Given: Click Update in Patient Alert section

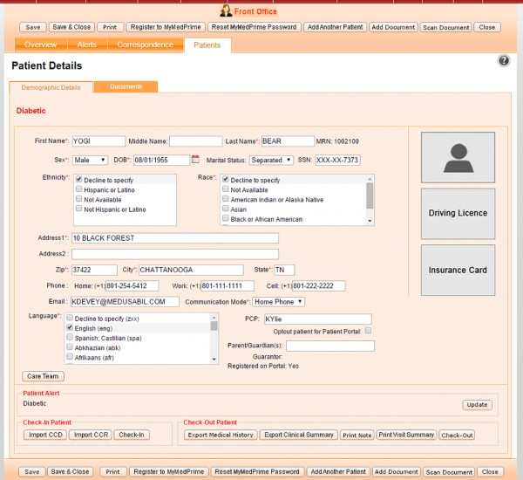Looking at the screenshot, I should [477, 405].
